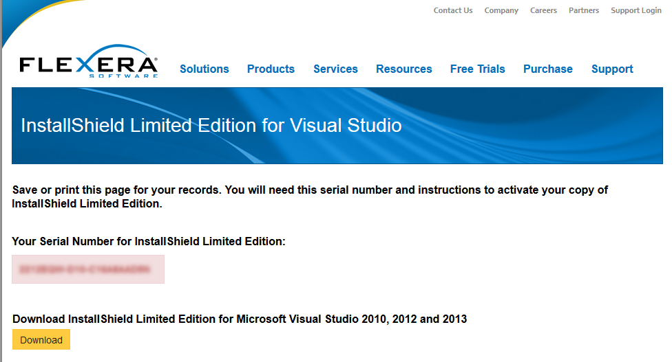The image size is (672, 362).
Task: Open the Services menu
Action: [335, 69]
